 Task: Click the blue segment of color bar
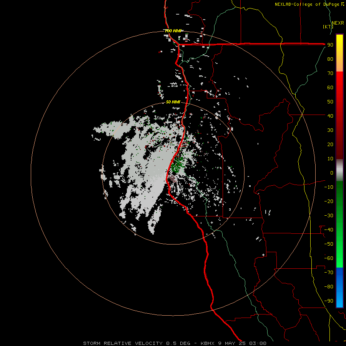[x=339, y=287]
